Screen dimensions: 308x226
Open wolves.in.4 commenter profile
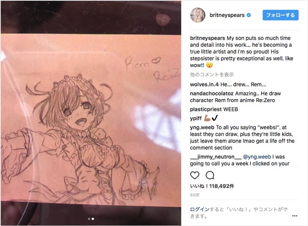pos(204,84)
